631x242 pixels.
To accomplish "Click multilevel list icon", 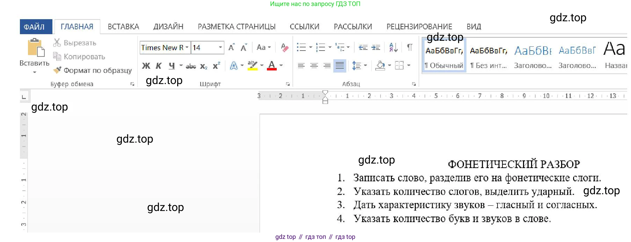I will tap(340, 47).
